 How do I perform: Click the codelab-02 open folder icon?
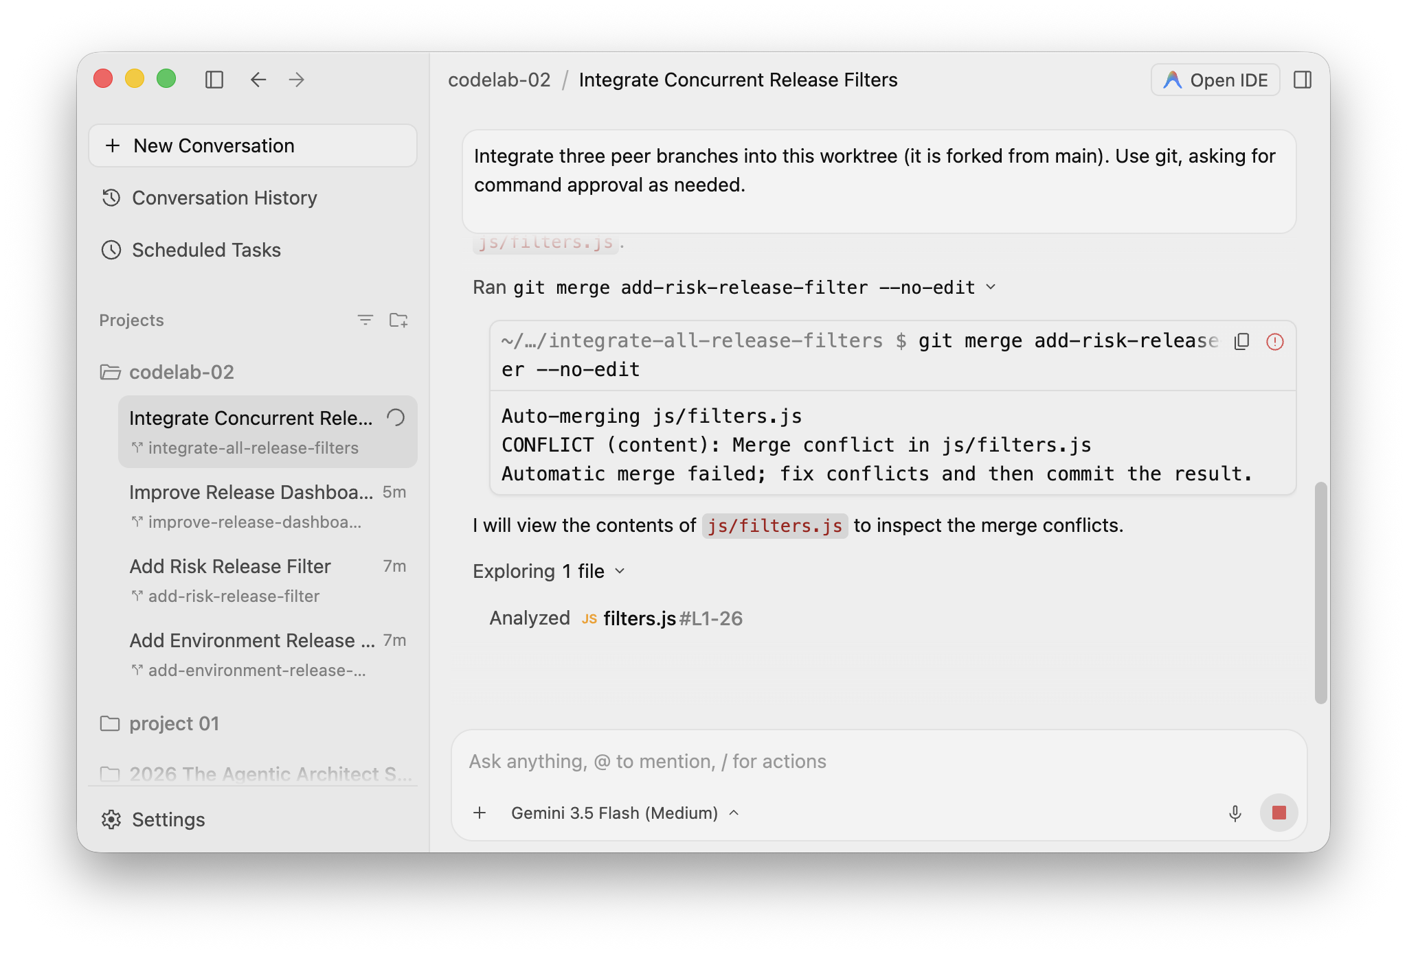[110, 372]
